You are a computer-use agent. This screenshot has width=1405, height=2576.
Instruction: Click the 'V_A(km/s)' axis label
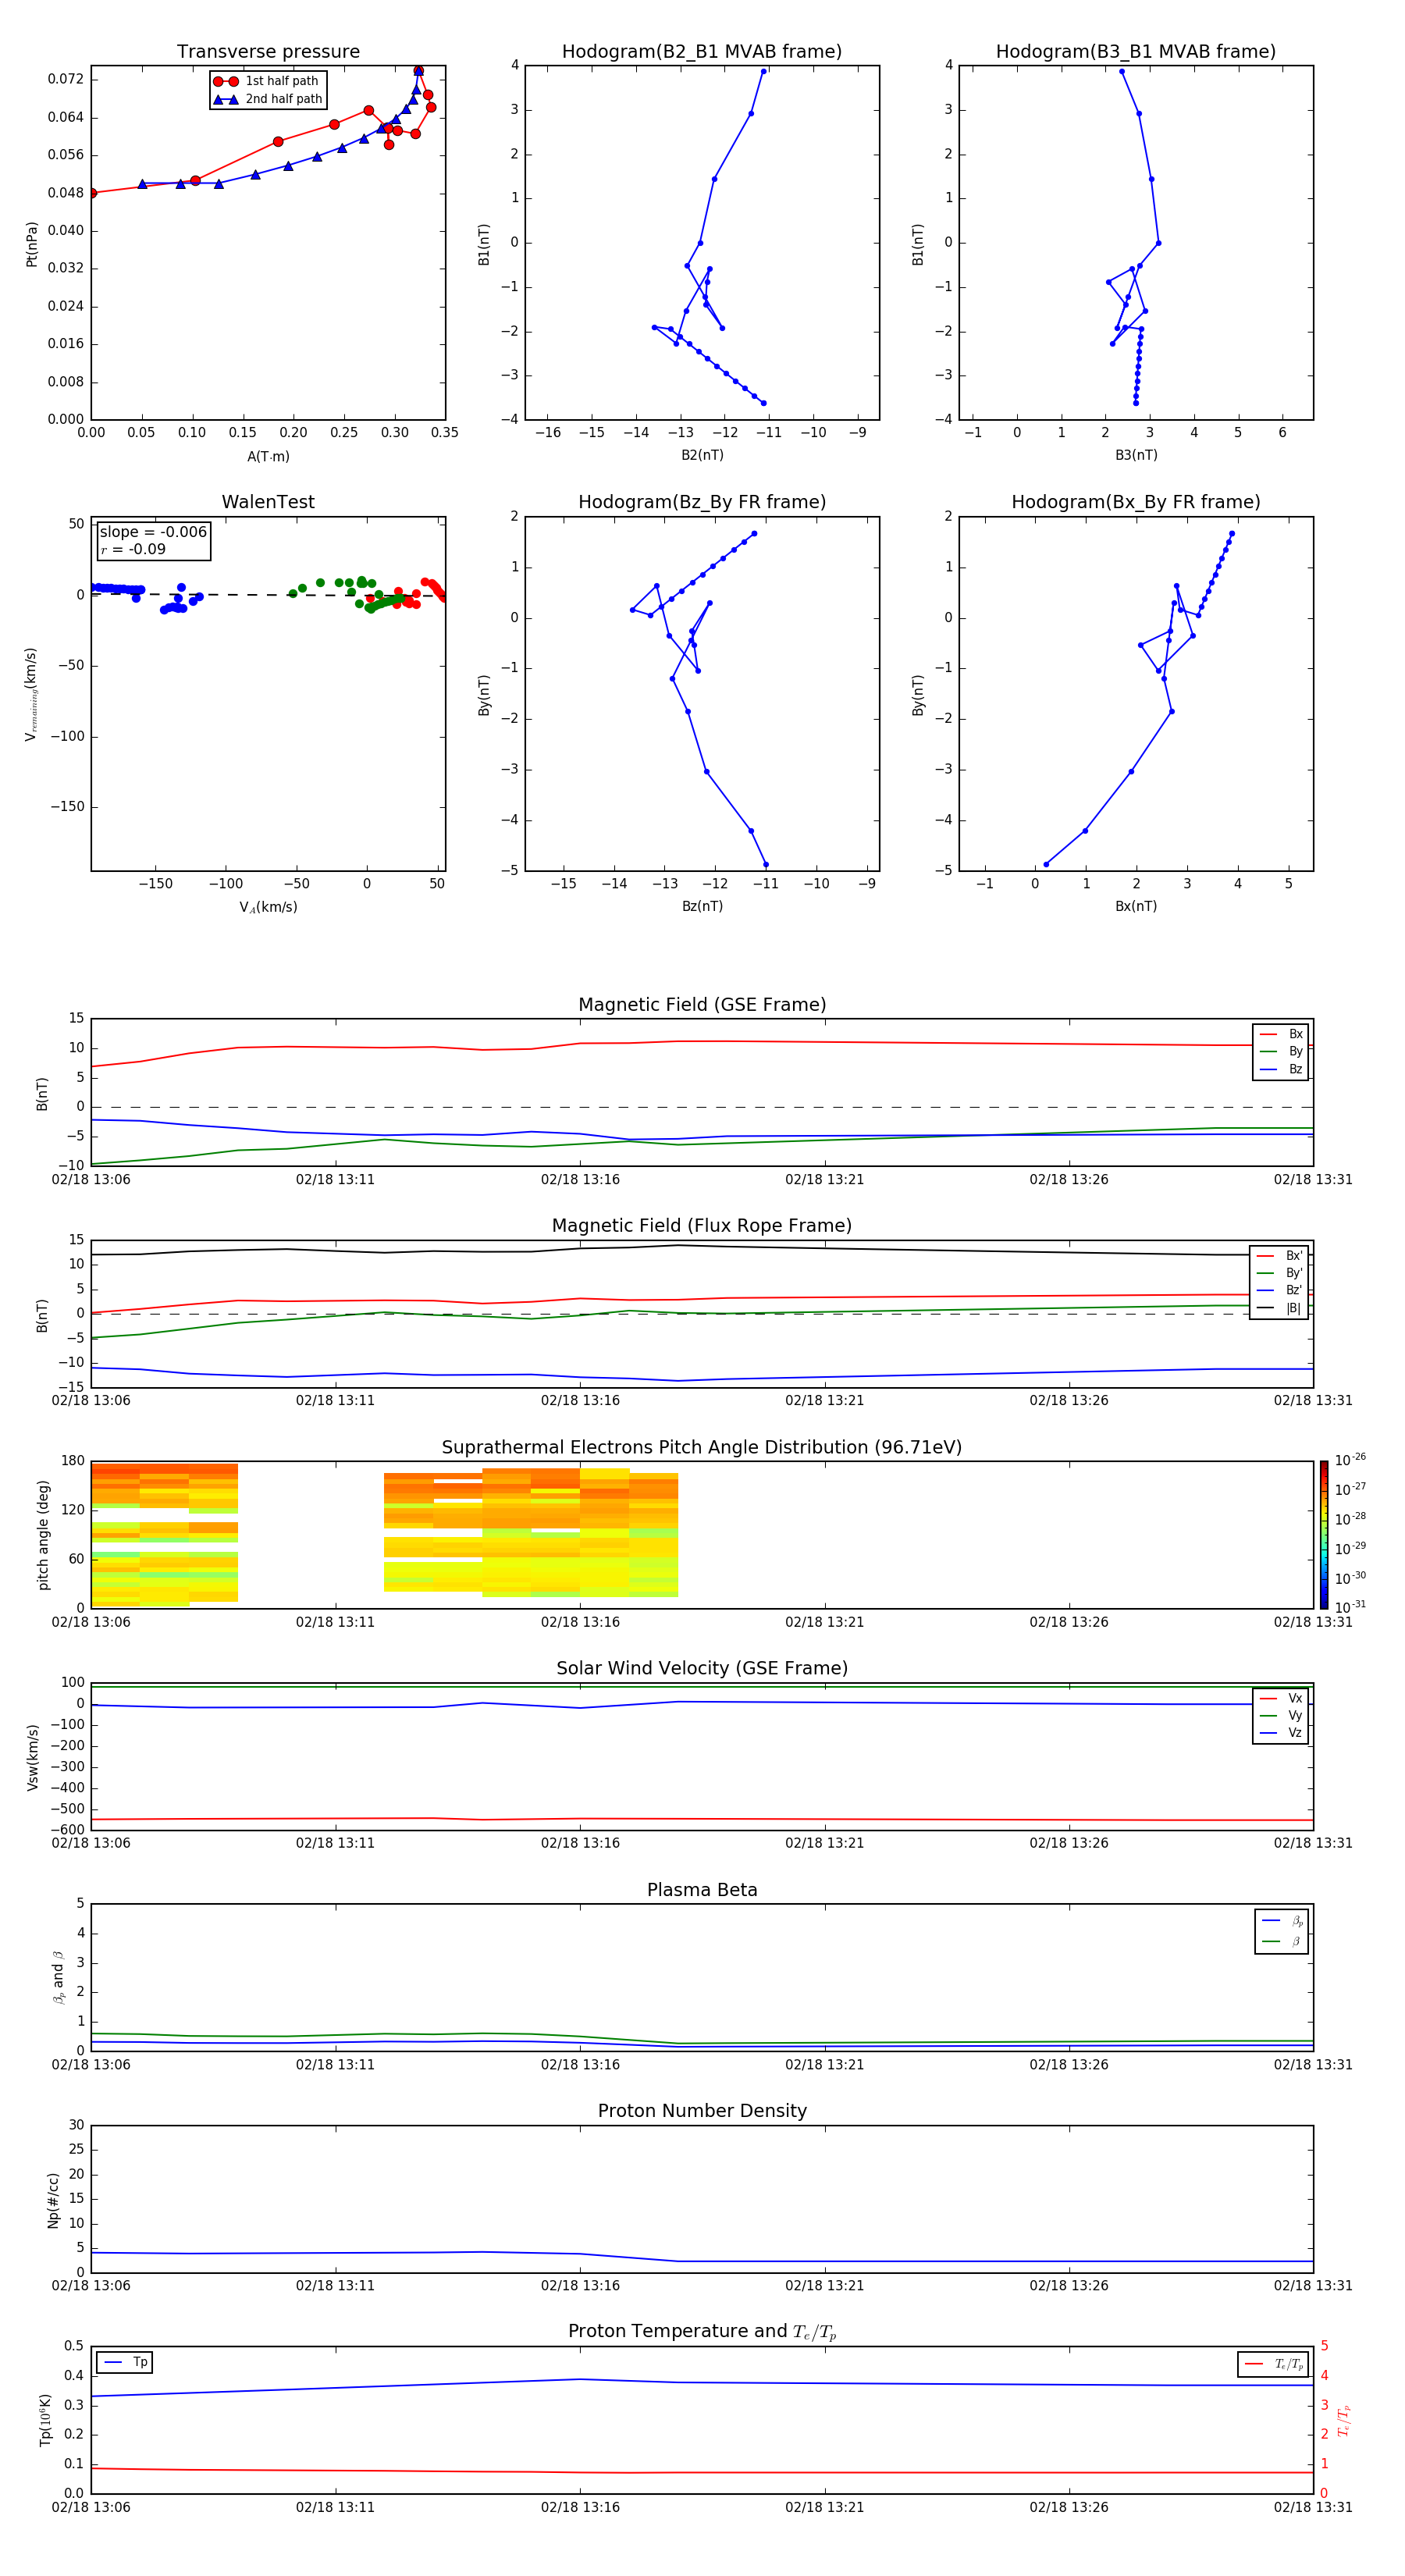point(268,907)
